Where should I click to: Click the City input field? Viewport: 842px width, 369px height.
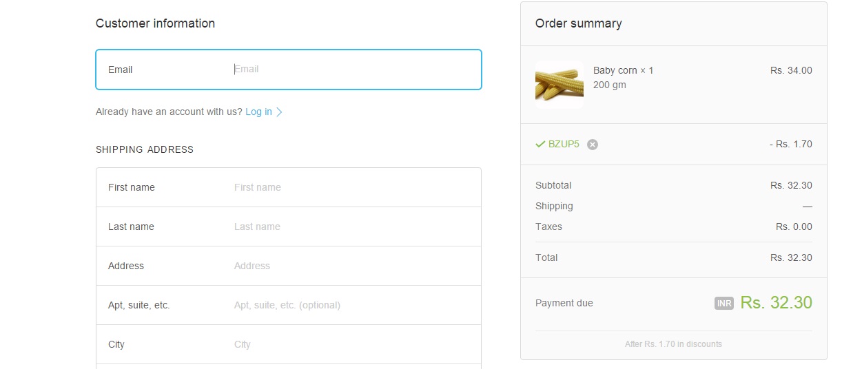click(351, 344)
